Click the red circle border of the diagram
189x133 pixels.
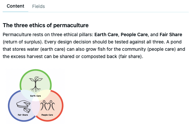(x=63, y=105)
